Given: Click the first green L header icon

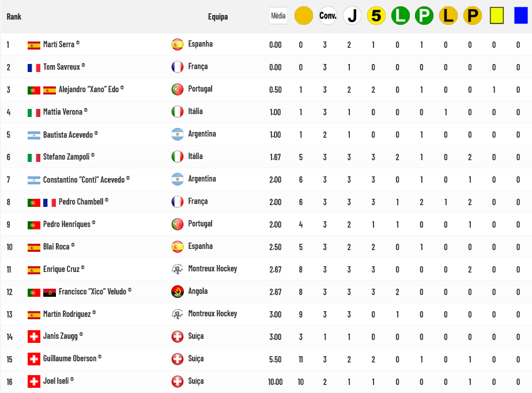Looking at the screenshot, I should [x=400, y=16].
